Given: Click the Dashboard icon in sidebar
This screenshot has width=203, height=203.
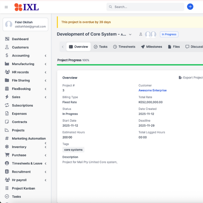Looking at the screenshot, I should pyautogui.click(x=7, y=39).
